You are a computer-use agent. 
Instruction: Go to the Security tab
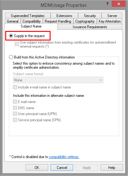click(90, 16)
